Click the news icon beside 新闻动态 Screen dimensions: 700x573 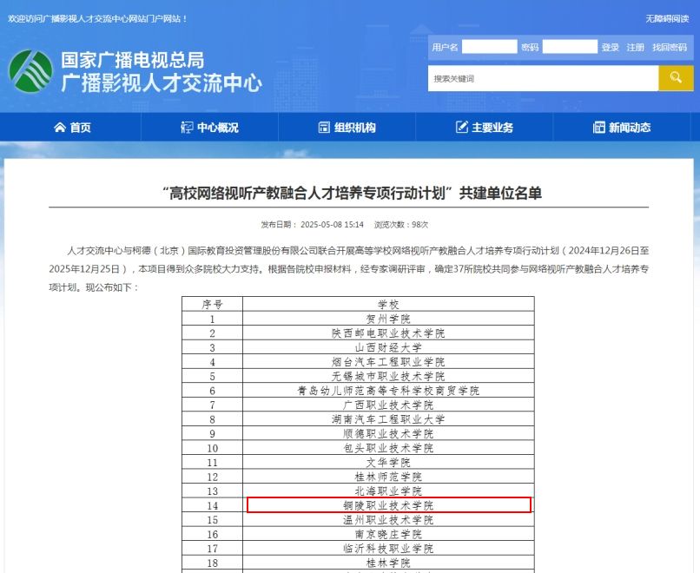click(598, 128)
